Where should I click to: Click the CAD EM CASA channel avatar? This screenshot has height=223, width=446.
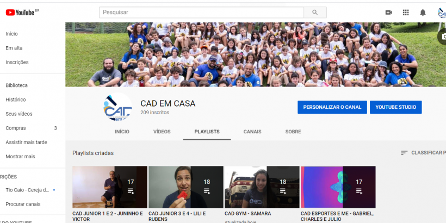click(117, 107)
